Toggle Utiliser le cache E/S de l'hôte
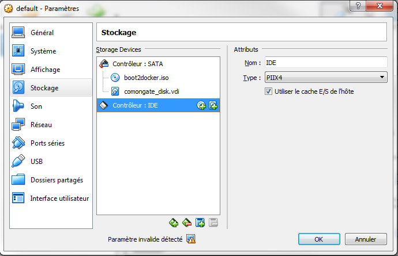 (x=268, y=91)
